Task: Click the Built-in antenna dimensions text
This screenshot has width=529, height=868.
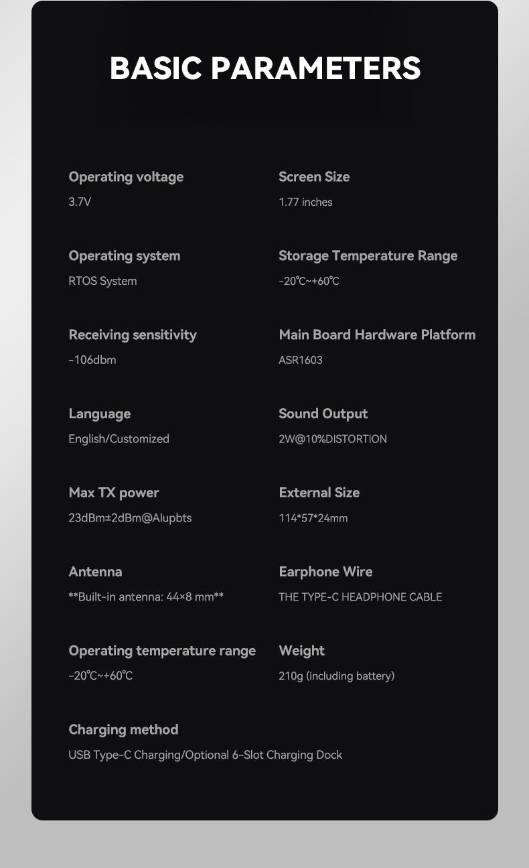Action: (146, 597)
